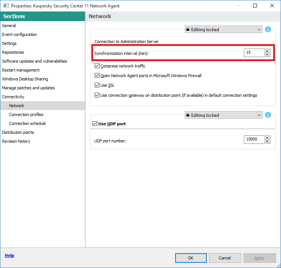Decrease the Synchronization interval value

267,55
